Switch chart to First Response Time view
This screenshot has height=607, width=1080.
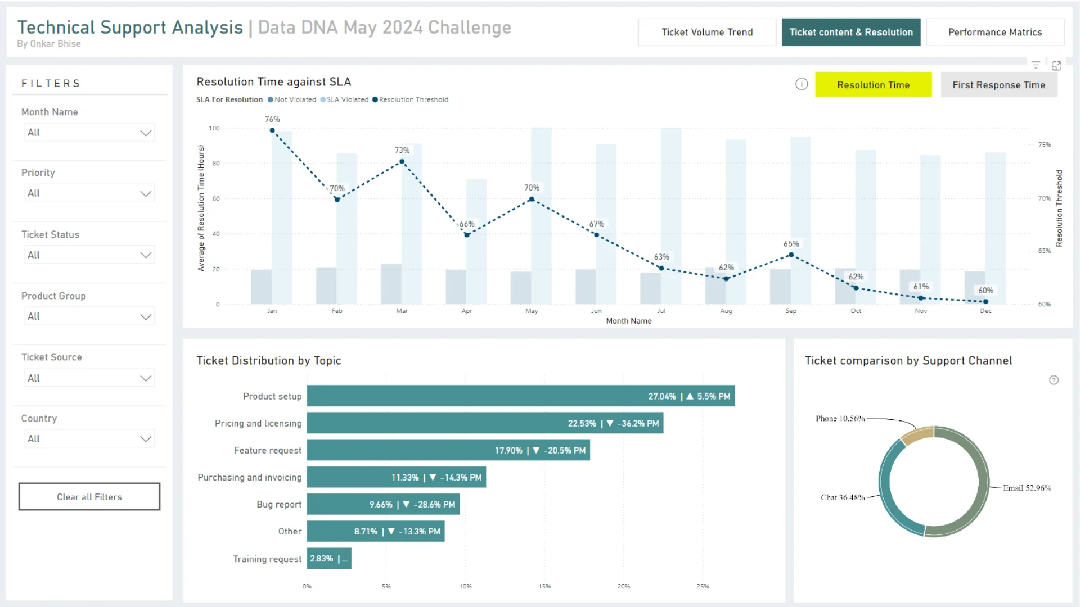click(x=999, y=84)
